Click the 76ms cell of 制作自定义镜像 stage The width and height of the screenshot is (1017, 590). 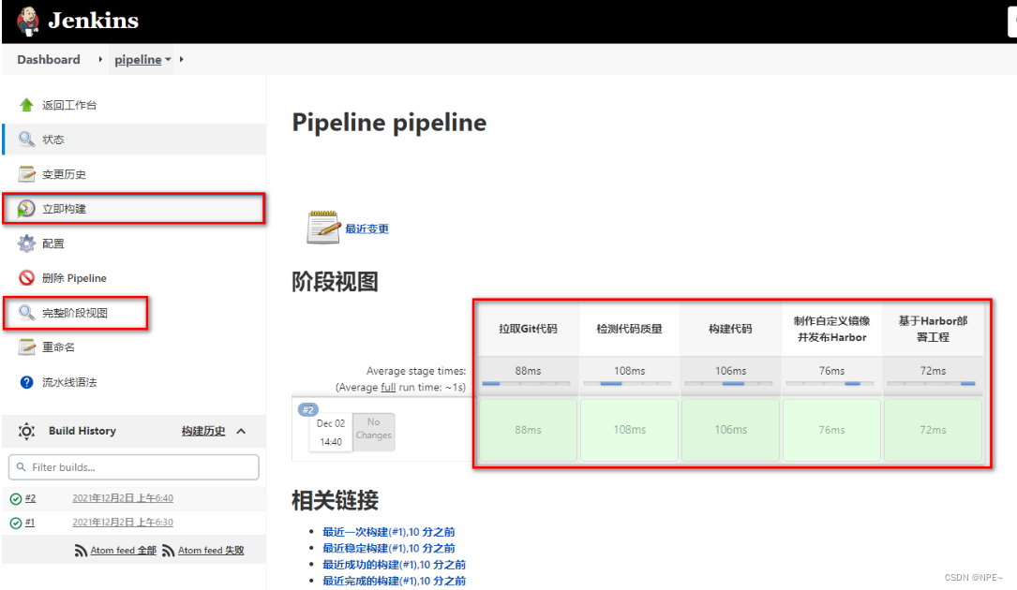[x=831, y=430]
